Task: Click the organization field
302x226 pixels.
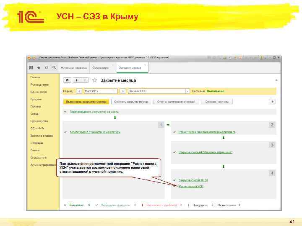Action: (x=156, y=91)
